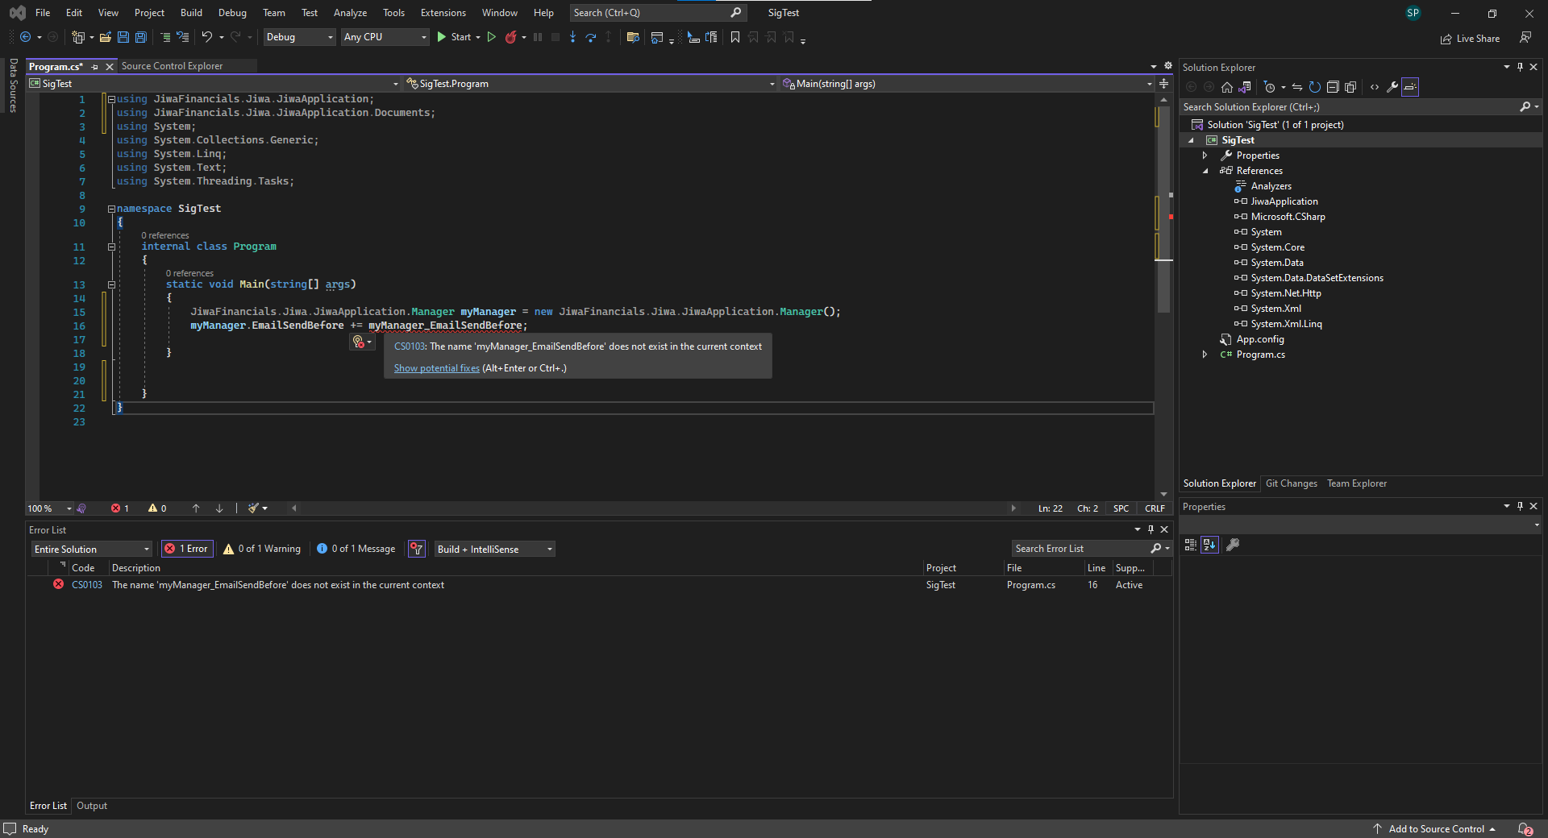This screenshot has height=838, width=1548.
Task: Toggle the 0 of 1 Message filter
Action: pos(356,549)
